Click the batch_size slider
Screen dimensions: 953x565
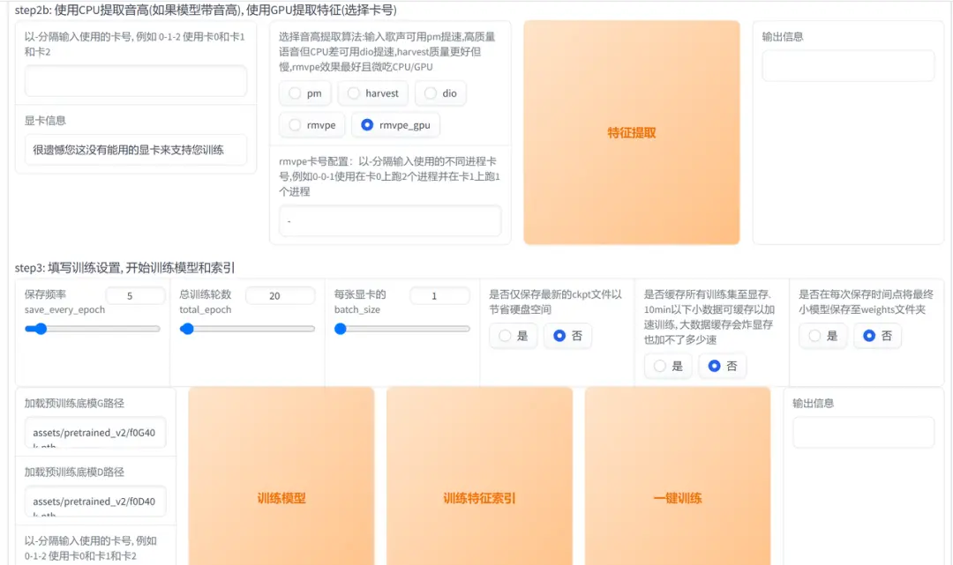(402, 329)
